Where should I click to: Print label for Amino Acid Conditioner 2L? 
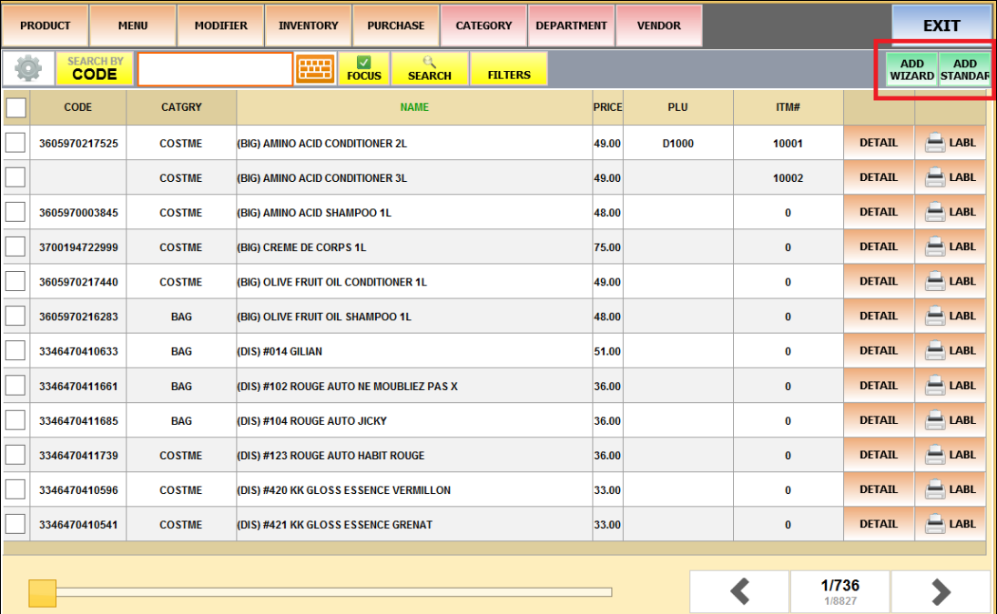click(951, 143)
